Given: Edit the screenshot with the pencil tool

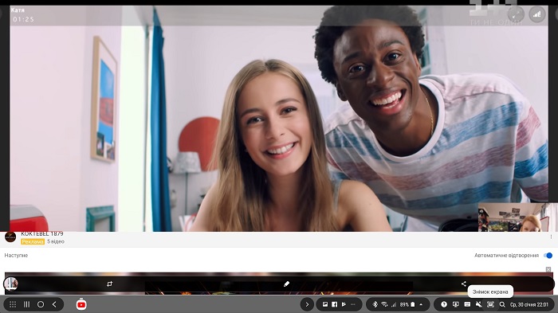Looking at the screenshot, I should tap(286, 284).
